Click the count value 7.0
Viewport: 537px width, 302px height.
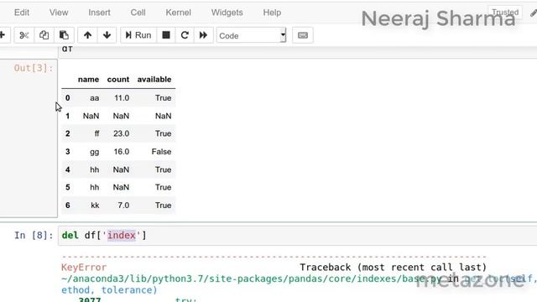[x=123, y=206]
